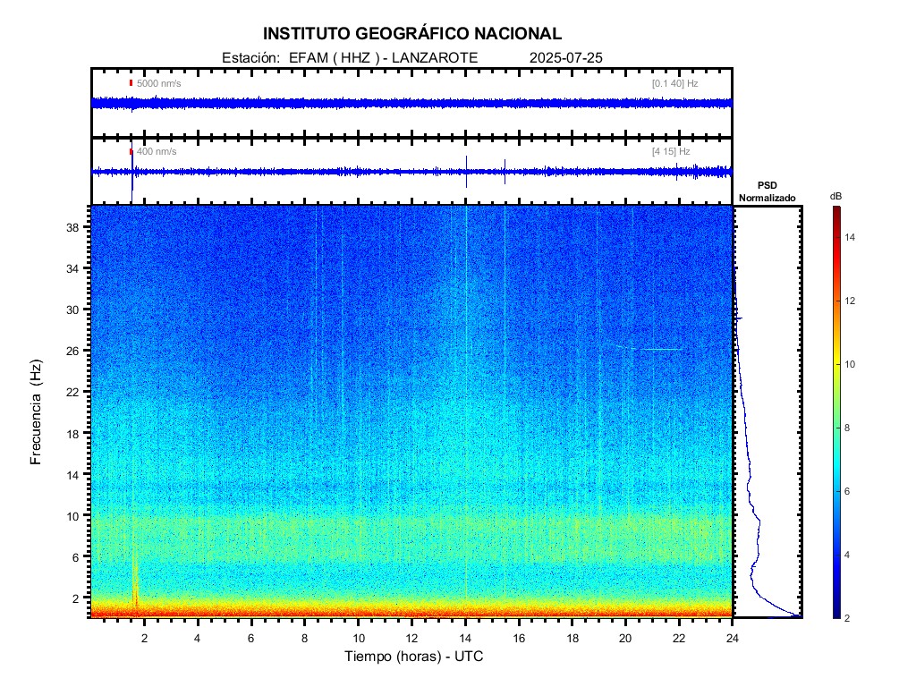The width and height of the screenshot is (916, 687).
Task: Click the red 400 nm/s scale bar marker
Action: (131, 152)
